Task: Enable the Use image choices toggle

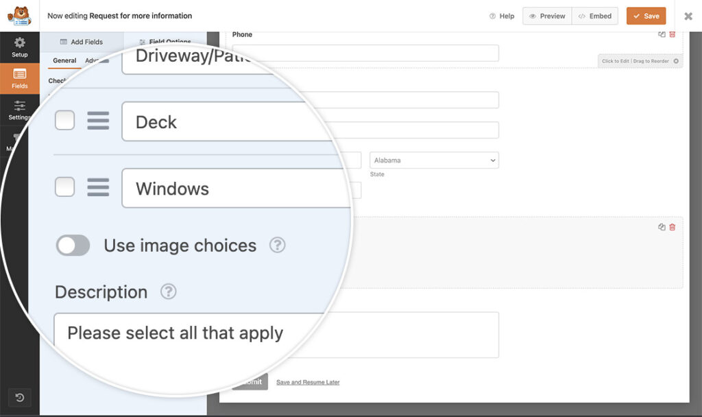Action: [73, 246]
